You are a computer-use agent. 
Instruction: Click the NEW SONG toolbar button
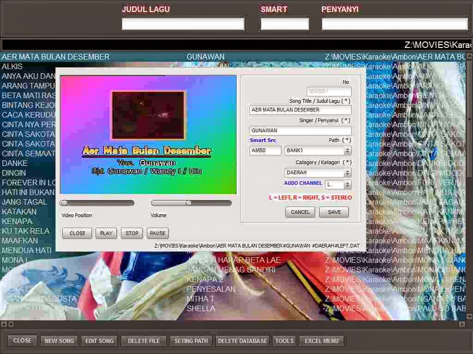59,340
